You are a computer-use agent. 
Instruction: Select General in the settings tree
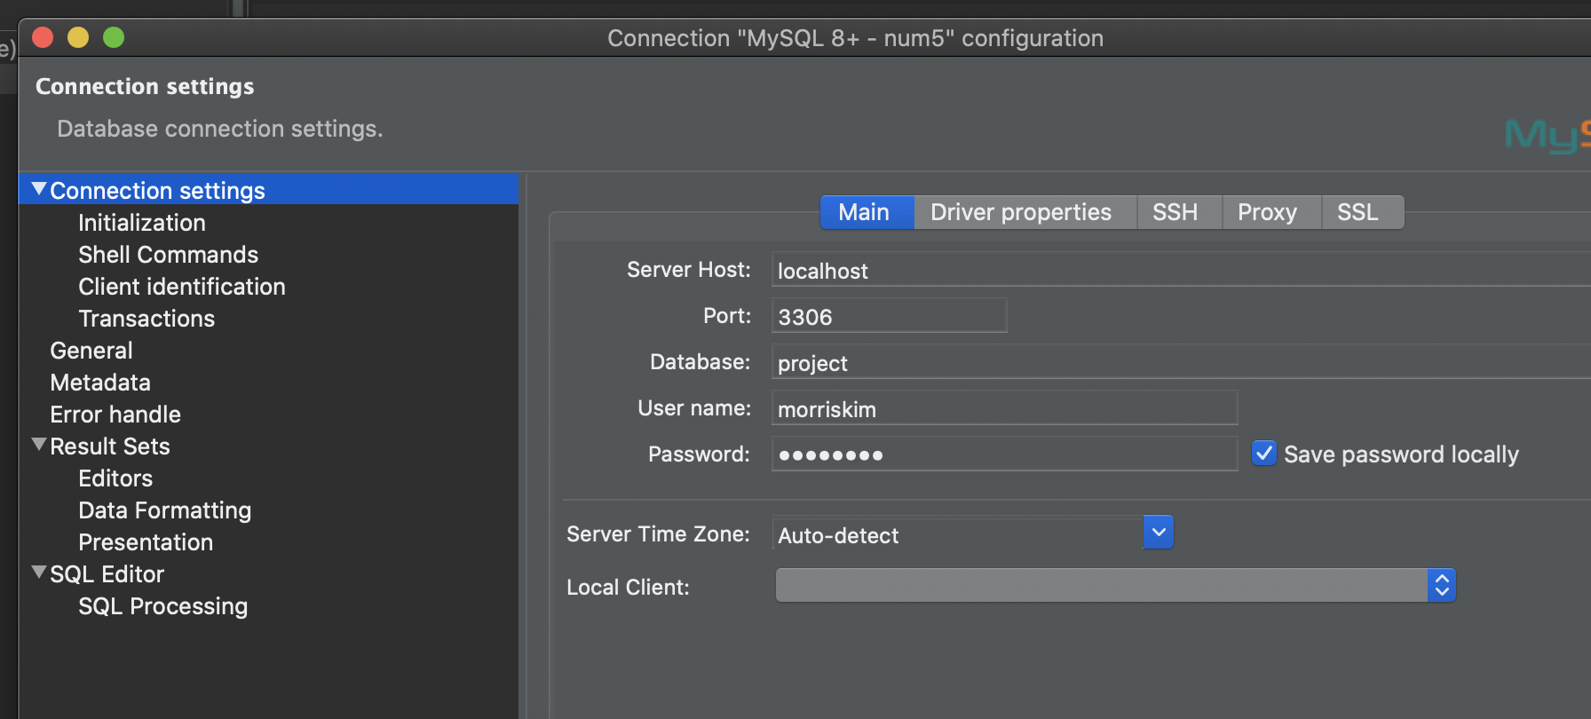tap(91, 350)
